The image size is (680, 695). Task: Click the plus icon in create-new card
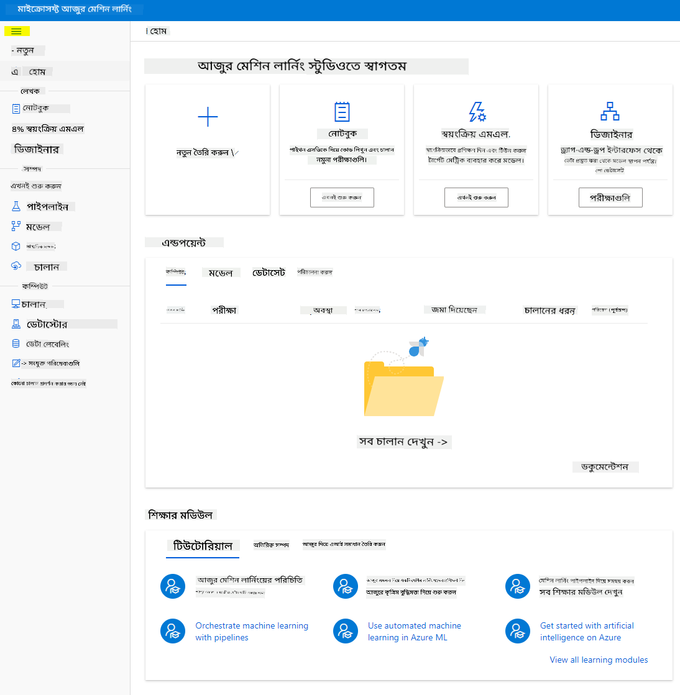(208, 117)
